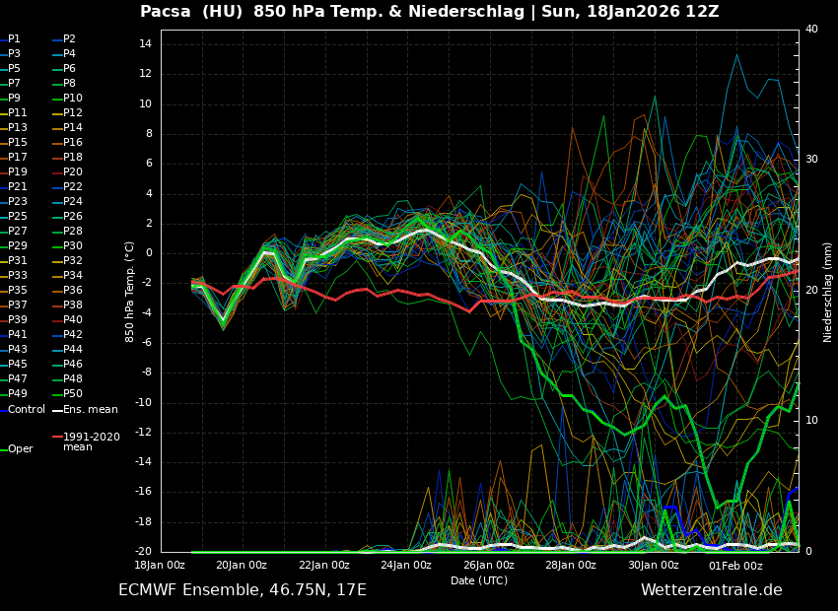
Task: Click the 30 precipitation axis tick label
Action: (x=811, y=159)
